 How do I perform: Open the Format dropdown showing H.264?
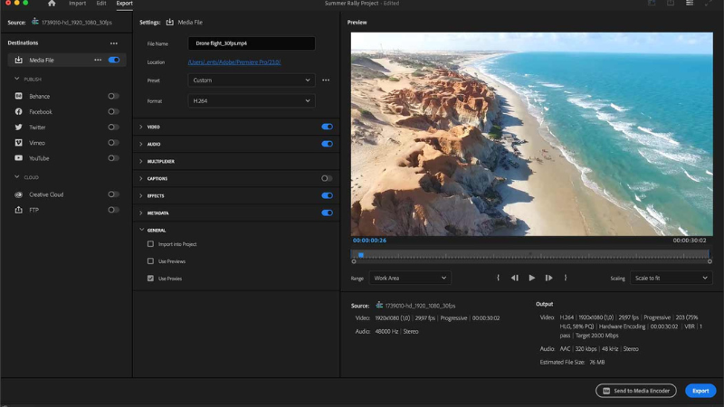251,101
